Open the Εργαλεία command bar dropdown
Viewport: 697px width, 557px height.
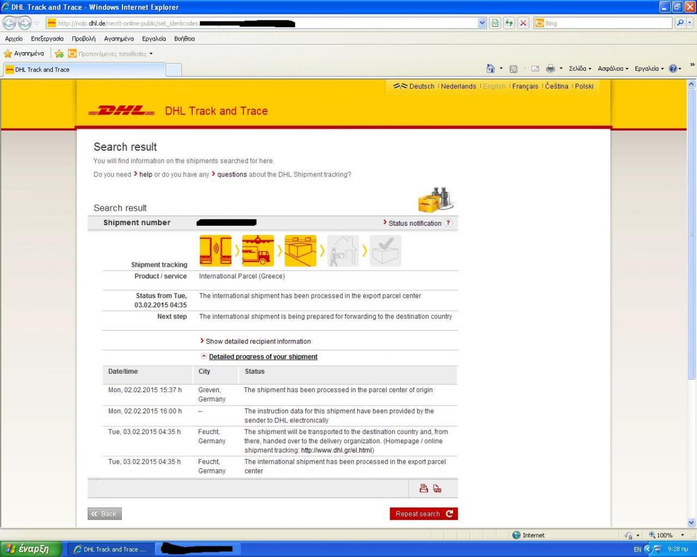coord(650,69)
